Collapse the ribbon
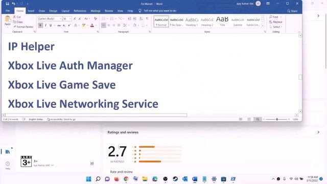The image size is (327, 184). click(299, 32)
